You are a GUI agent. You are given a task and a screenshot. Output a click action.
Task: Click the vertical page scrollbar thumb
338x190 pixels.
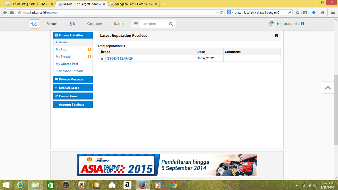coord(336,110)
